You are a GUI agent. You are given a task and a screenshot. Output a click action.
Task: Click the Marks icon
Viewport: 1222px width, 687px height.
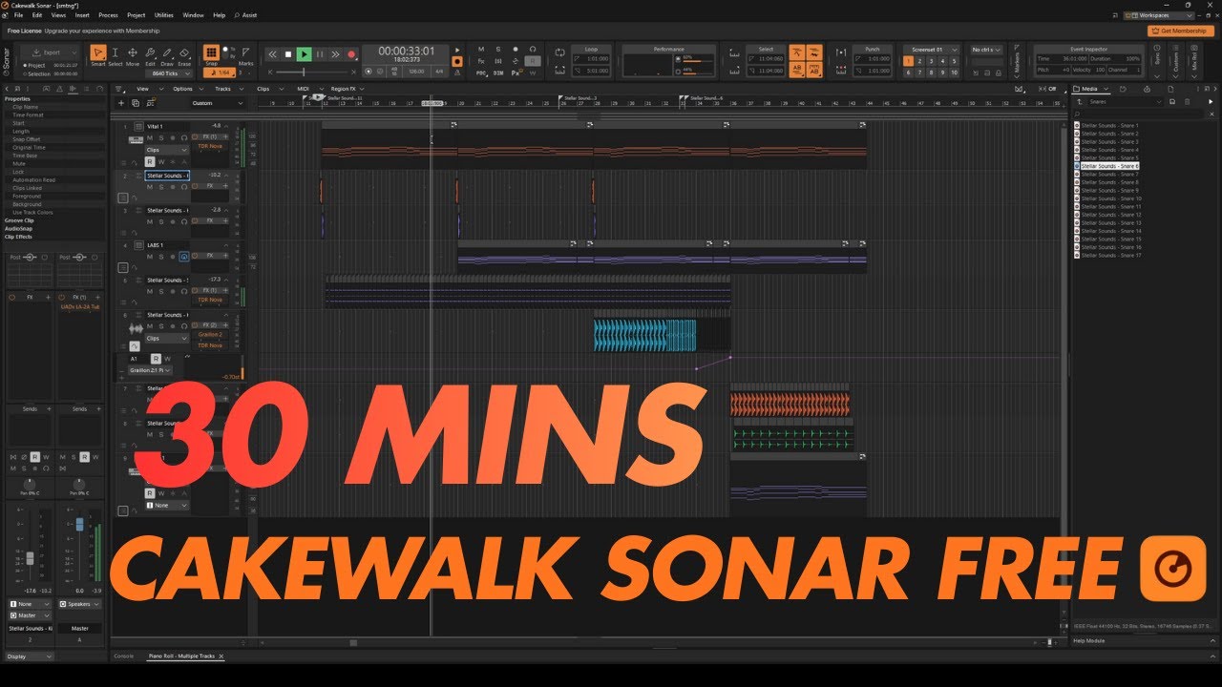tap(246, 56)
